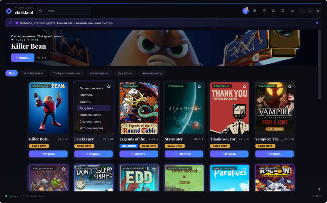Favorite Raccoin via its star icon
The width and height of the screenshot is (327, 203).
pyautogui.click(x=290, y=169)
